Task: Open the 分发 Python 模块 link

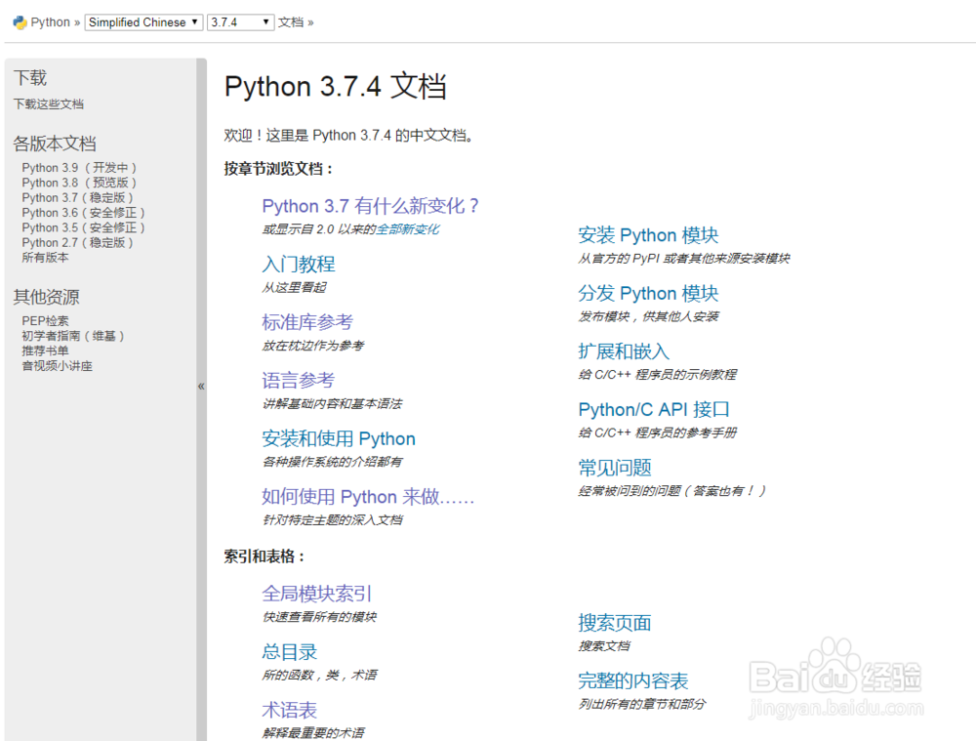Action: click(648, 293)
